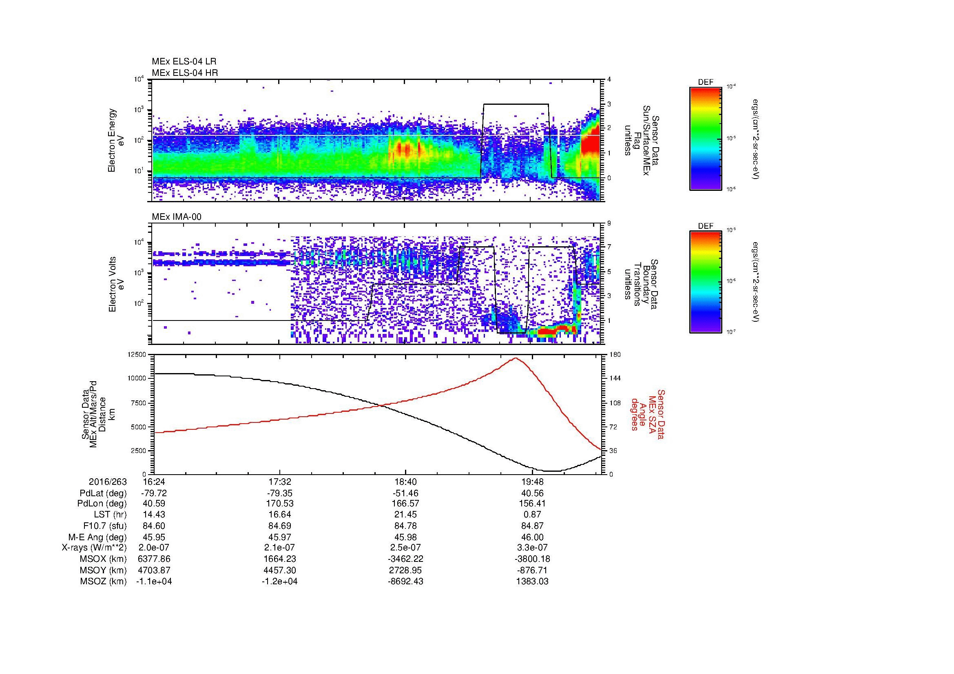Click the lower DEF color bar
Screen dimensions: 954x674
point(706,282)
